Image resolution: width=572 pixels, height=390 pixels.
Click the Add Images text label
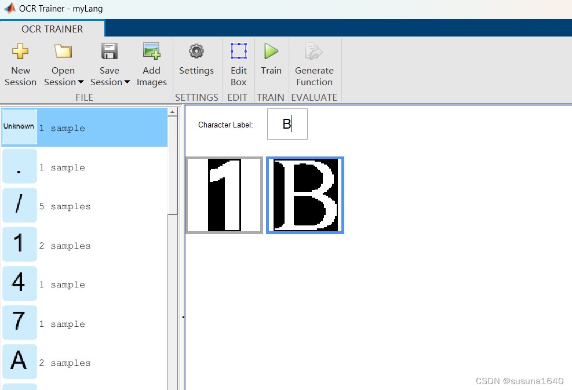[151, 76]
